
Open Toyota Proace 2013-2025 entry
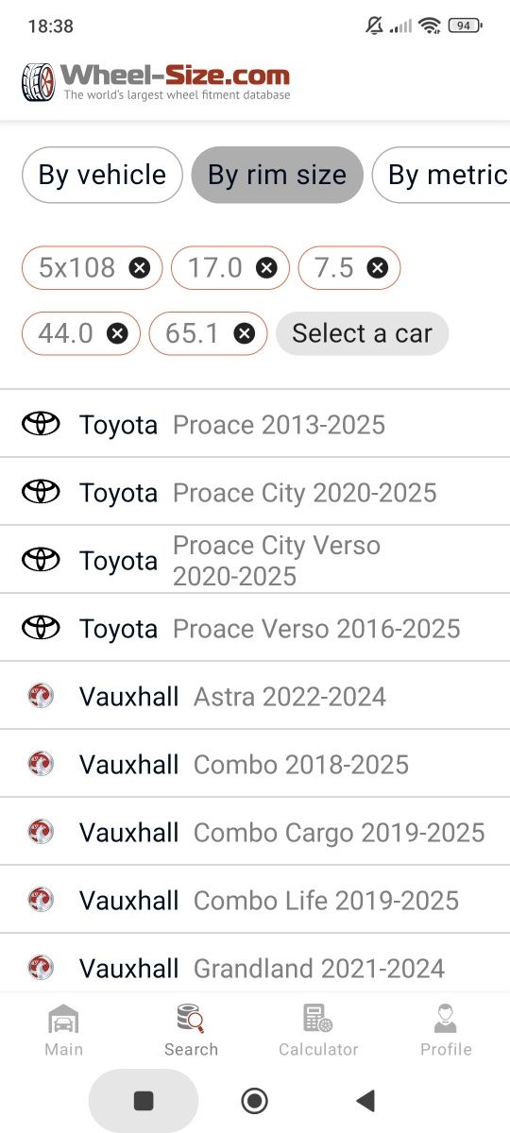(x=255, y=424)
